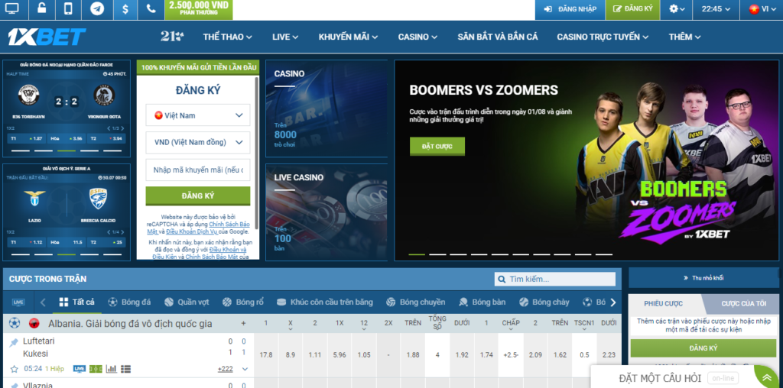Image resolution: width=783 pixels, height=388 pixels.
Task: Select Khúc côn cầu trên băng tab
Action: pyautogui.click(x=325, y=302)
